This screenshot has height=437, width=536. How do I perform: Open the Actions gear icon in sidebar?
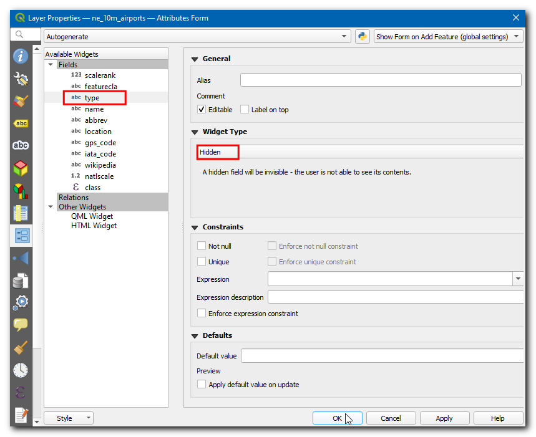pos(21,303)
